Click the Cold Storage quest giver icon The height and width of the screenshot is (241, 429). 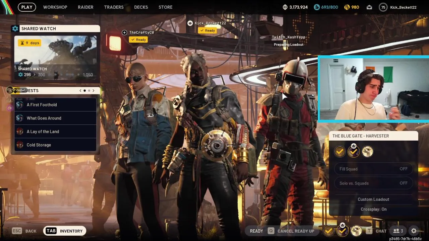click(x=20, y=145)
